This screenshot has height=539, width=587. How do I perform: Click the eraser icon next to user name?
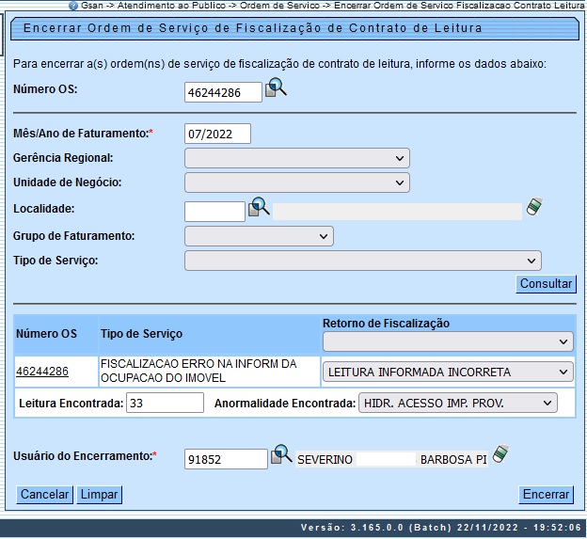pos(500,455)
